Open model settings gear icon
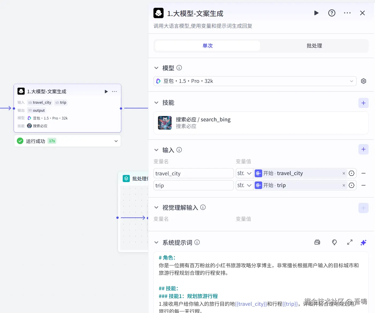The width and height of the screenshot is (375, 313). click(364, 81)
